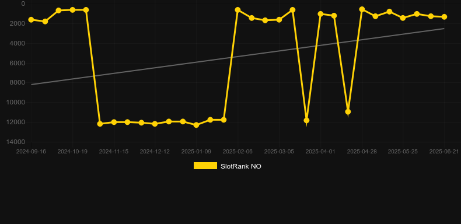The image size is (461, 224).
Task: Click the x-axis label 2025-01-09
Action: pyautogui.click(x=196, y=152)
